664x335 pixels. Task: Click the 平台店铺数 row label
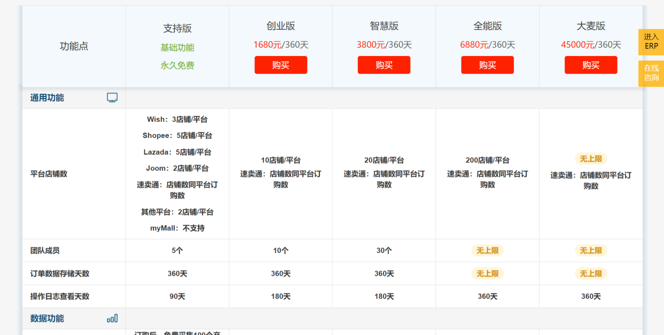click(x=49, y=174)
